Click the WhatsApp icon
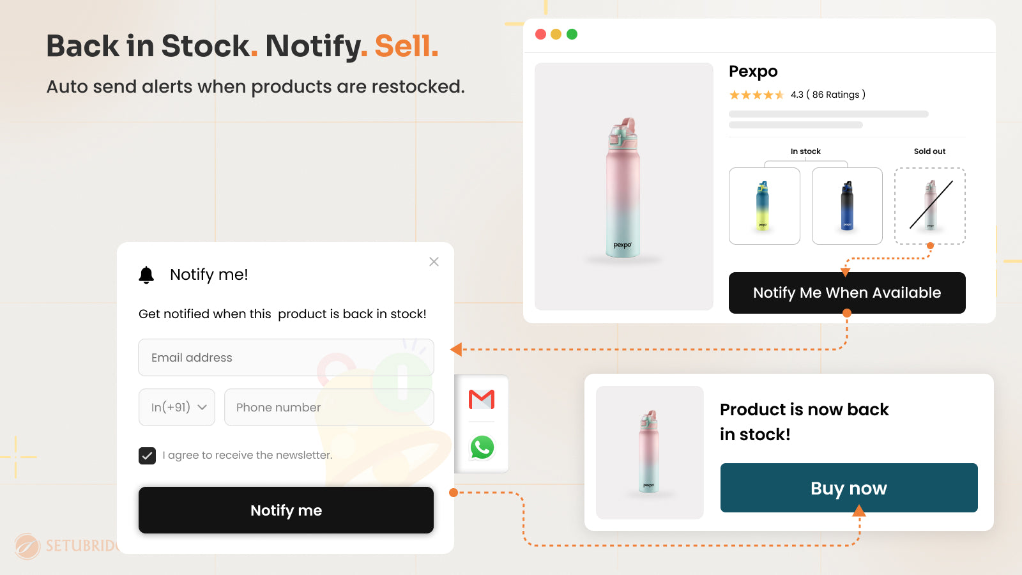This screenshot has height=575, width=1022. pyautogui.click(x=482, y=447)
